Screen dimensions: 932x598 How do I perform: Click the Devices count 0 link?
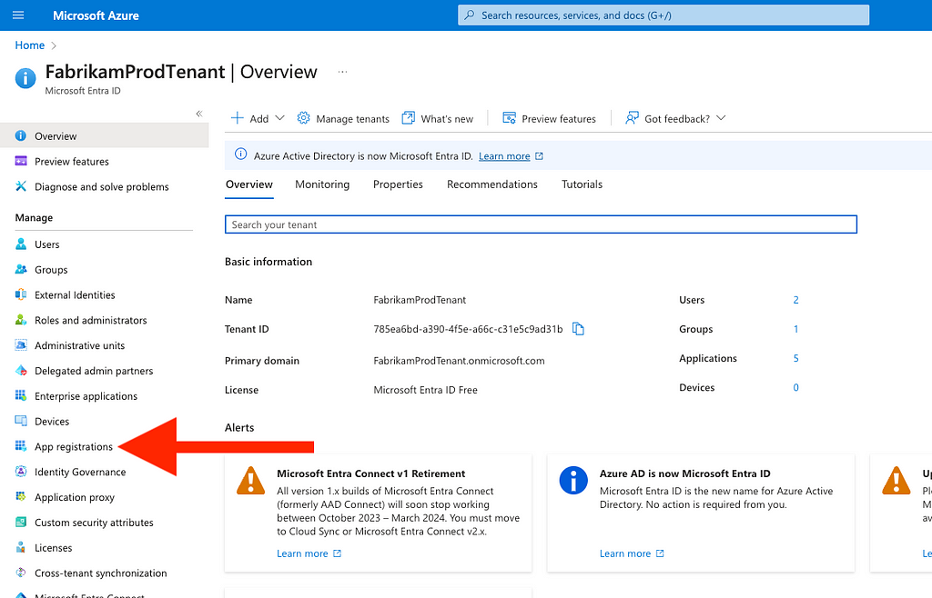[x=795, y=387]
